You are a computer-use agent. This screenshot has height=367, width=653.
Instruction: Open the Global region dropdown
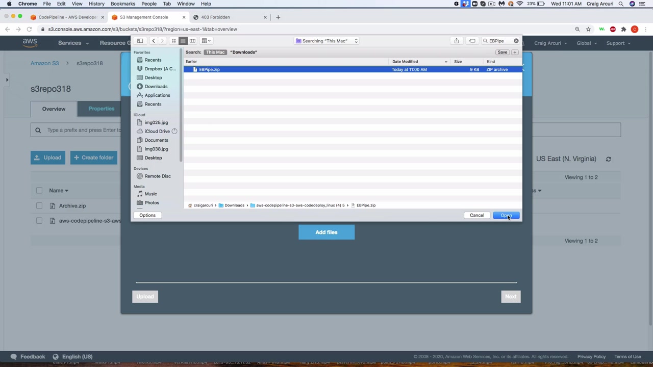(x=587, y=43)
